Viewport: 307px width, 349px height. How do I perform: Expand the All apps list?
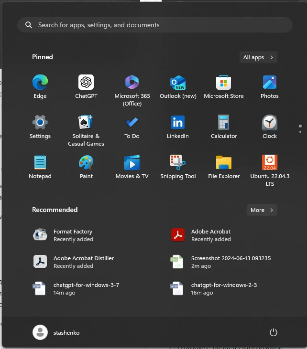click(258, 57)
